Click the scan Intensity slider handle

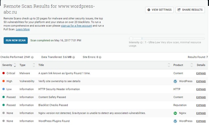point(131,38)
